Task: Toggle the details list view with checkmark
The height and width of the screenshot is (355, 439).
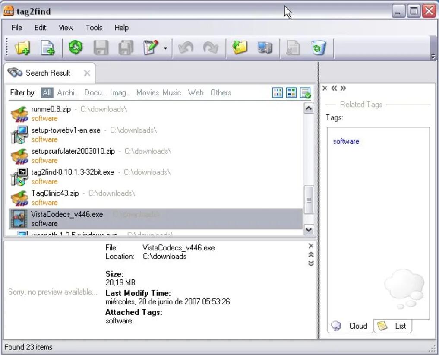Action: 305,93
